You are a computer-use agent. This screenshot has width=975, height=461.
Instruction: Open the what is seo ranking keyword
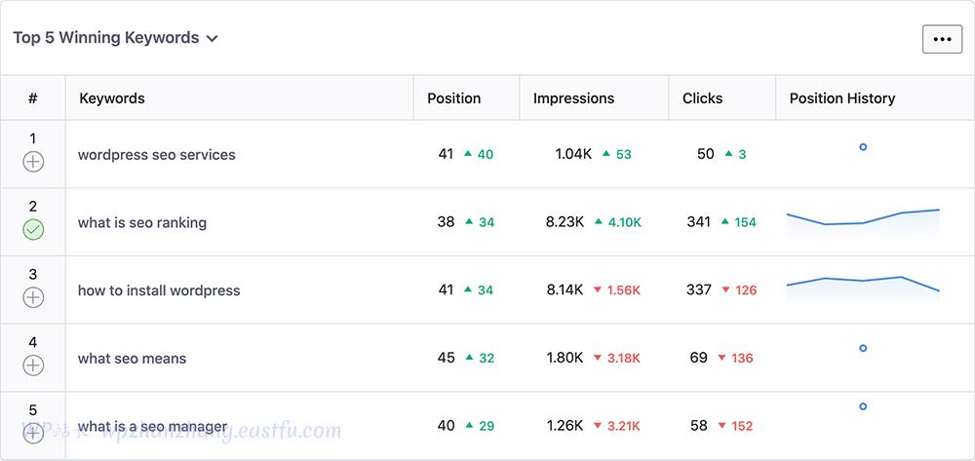[142, 222]
